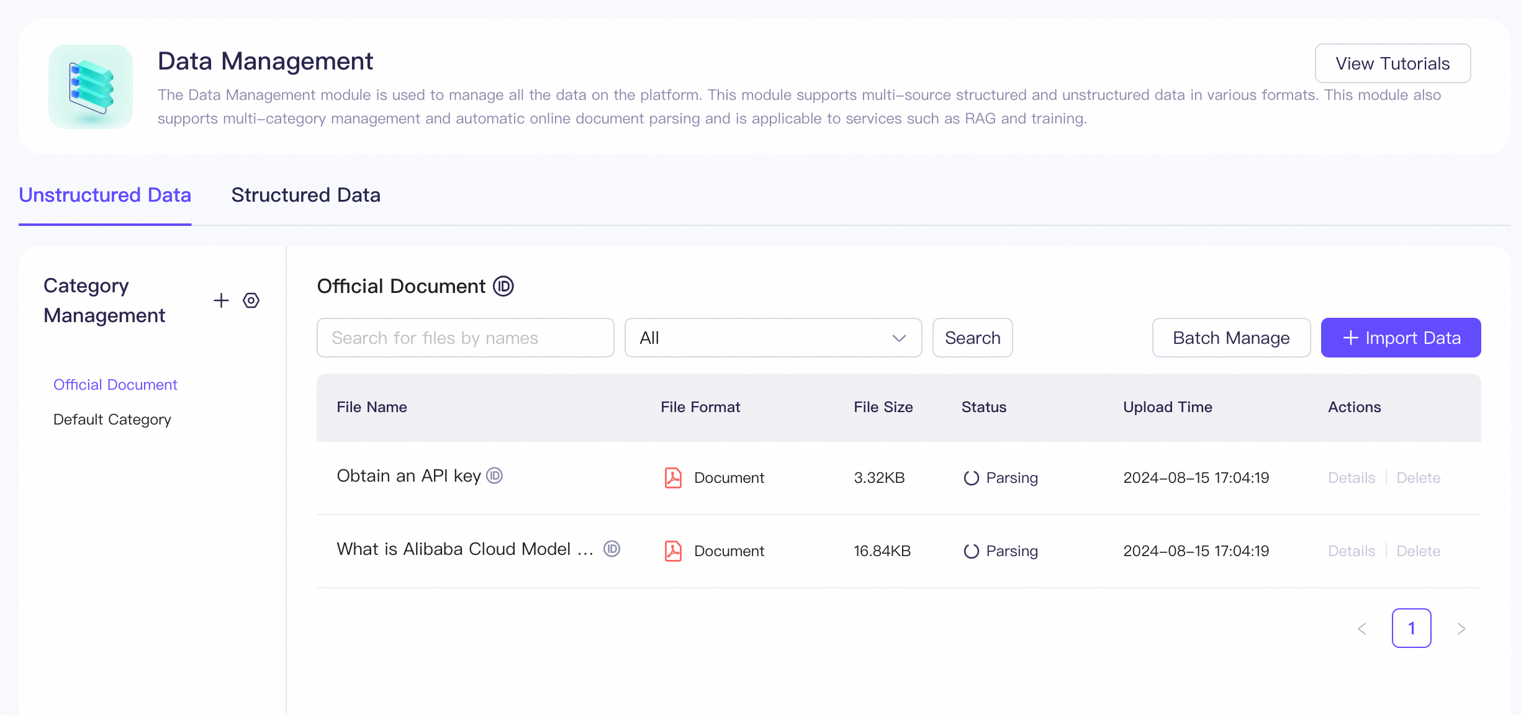
Task: Delete the Alibaba Cloud Model file
Action: point(1419,551)
